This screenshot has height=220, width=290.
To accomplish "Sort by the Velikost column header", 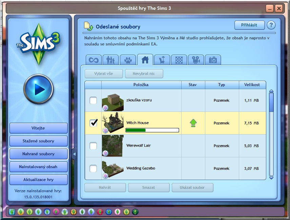I will coord(252,85).
